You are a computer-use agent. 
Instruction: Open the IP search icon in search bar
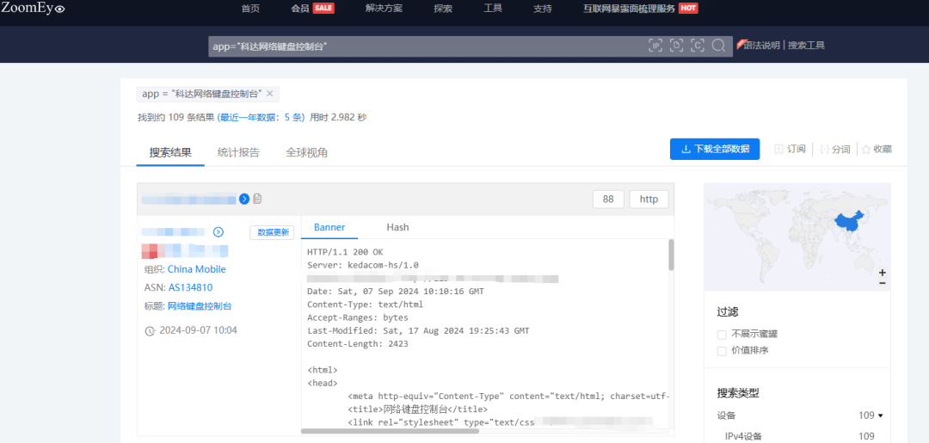pyautogui.click(x=655, y=46)
